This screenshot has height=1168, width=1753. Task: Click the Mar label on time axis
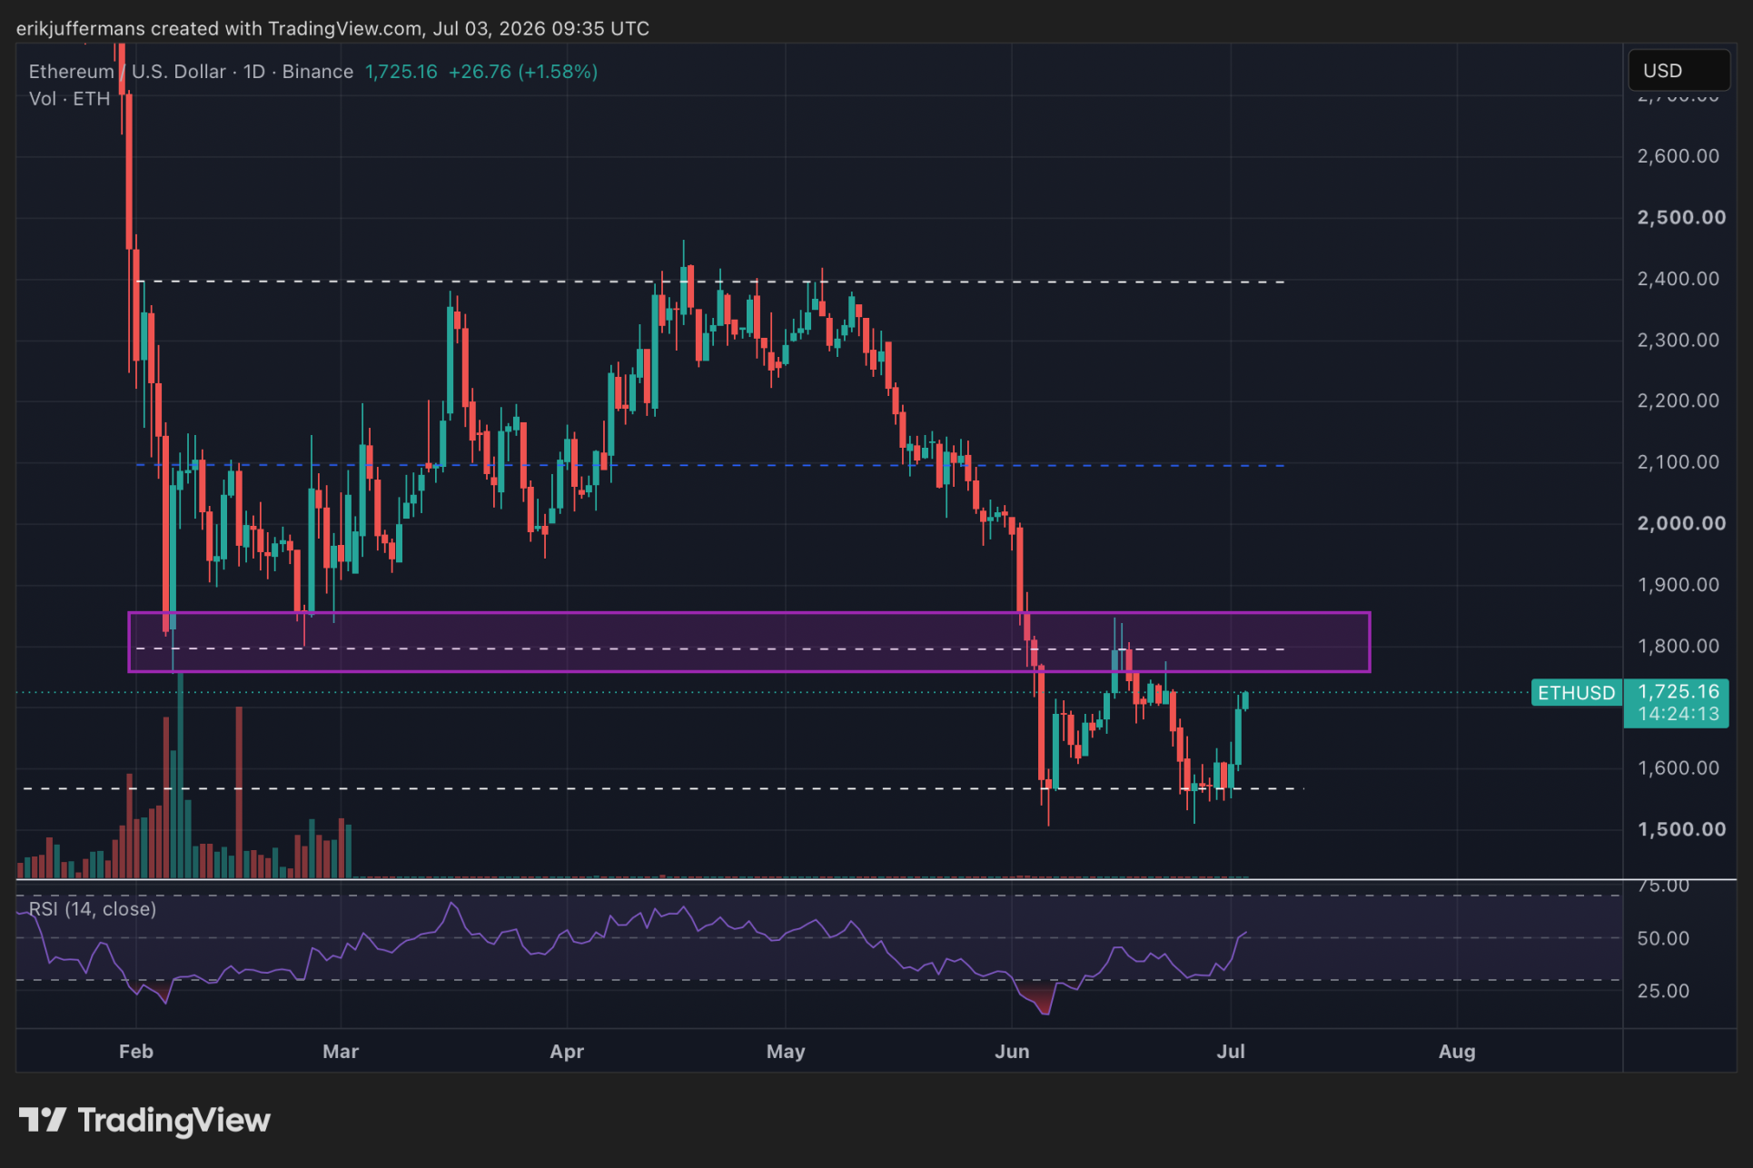point(341,1052)
